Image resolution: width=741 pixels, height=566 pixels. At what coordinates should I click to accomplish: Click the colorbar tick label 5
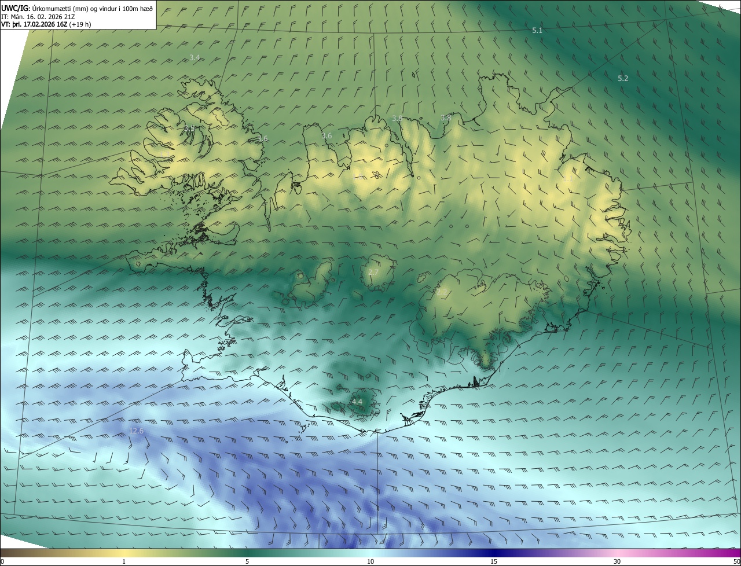coord(247,561)
